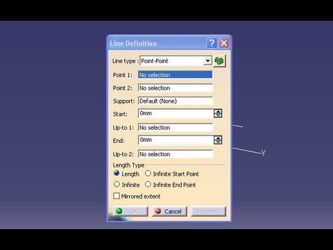Viewport: 333px width, 250px height.
Task: Click the OK button
Action: [x=130, y=211]
